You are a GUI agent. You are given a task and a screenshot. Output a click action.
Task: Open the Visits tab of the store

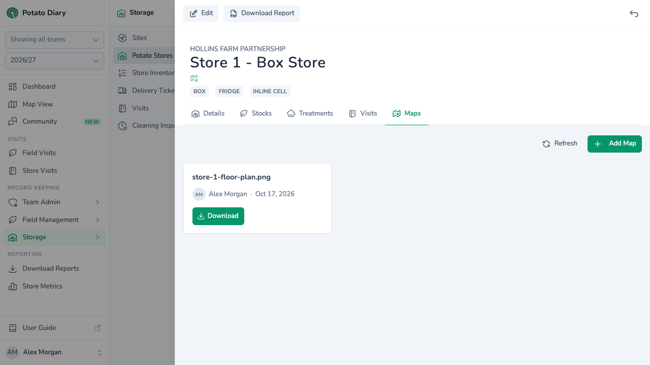point(363,114)
